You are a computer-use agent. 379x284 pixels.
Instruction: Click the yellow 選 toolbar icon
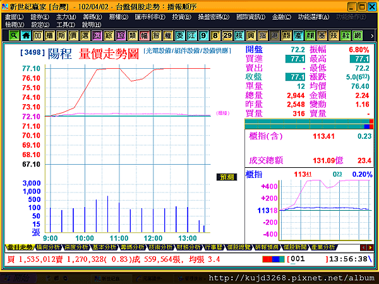click(x=85, y=36)
